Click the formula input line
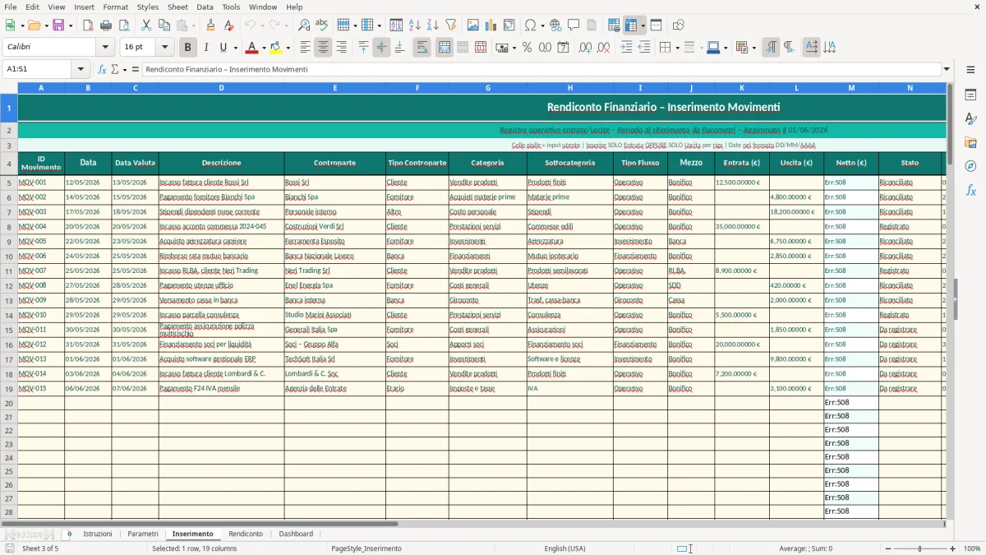This screenshot has height=555, width=986. tap(542, 70)
